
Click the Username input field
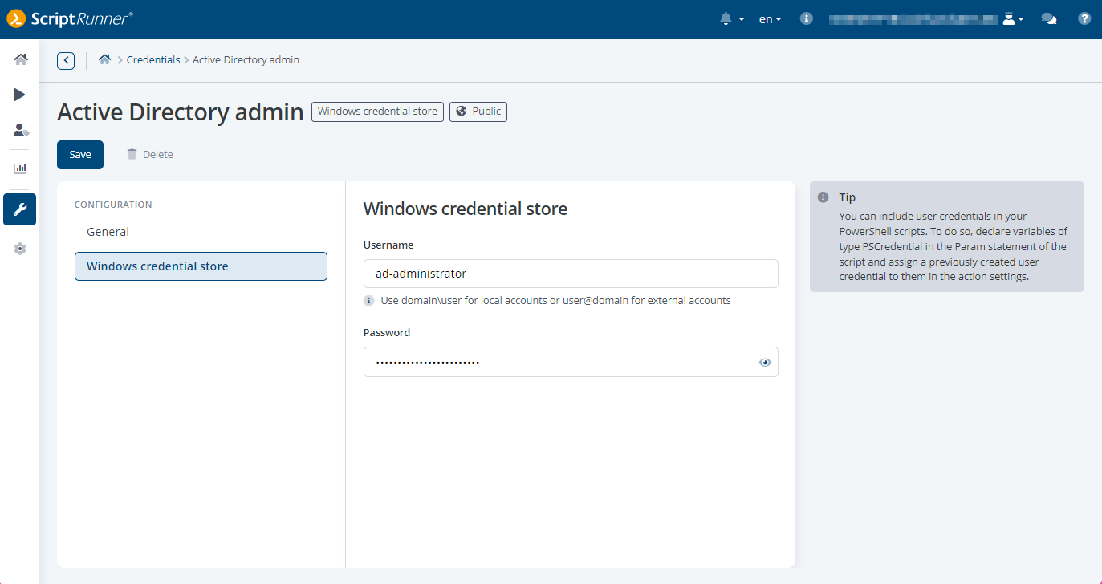pos(571,274)
